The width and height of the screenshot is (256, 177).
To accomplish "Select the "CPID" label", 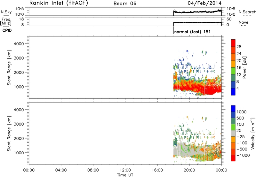I will pyautogui.click(x=7, y=30).
